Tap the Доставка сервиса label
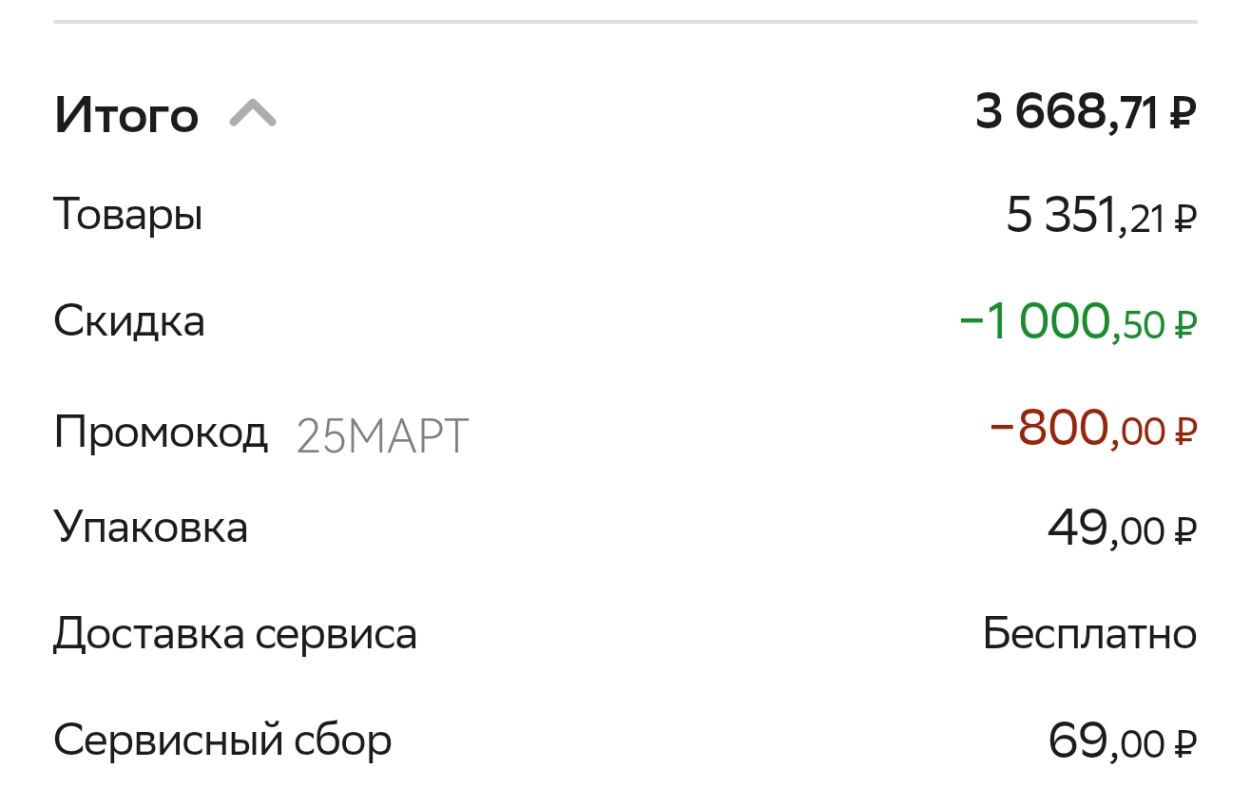Viewport: 1251px width, 808px height. [235, 634]
